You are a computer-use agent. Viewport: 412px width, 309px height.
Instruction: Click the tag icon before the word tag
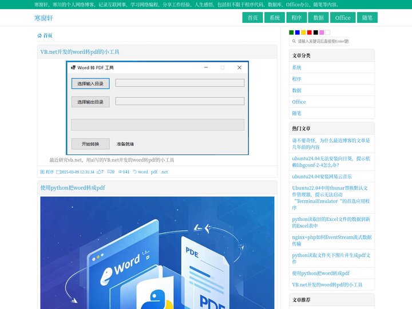pyautogui.click(x=135, y=172)
